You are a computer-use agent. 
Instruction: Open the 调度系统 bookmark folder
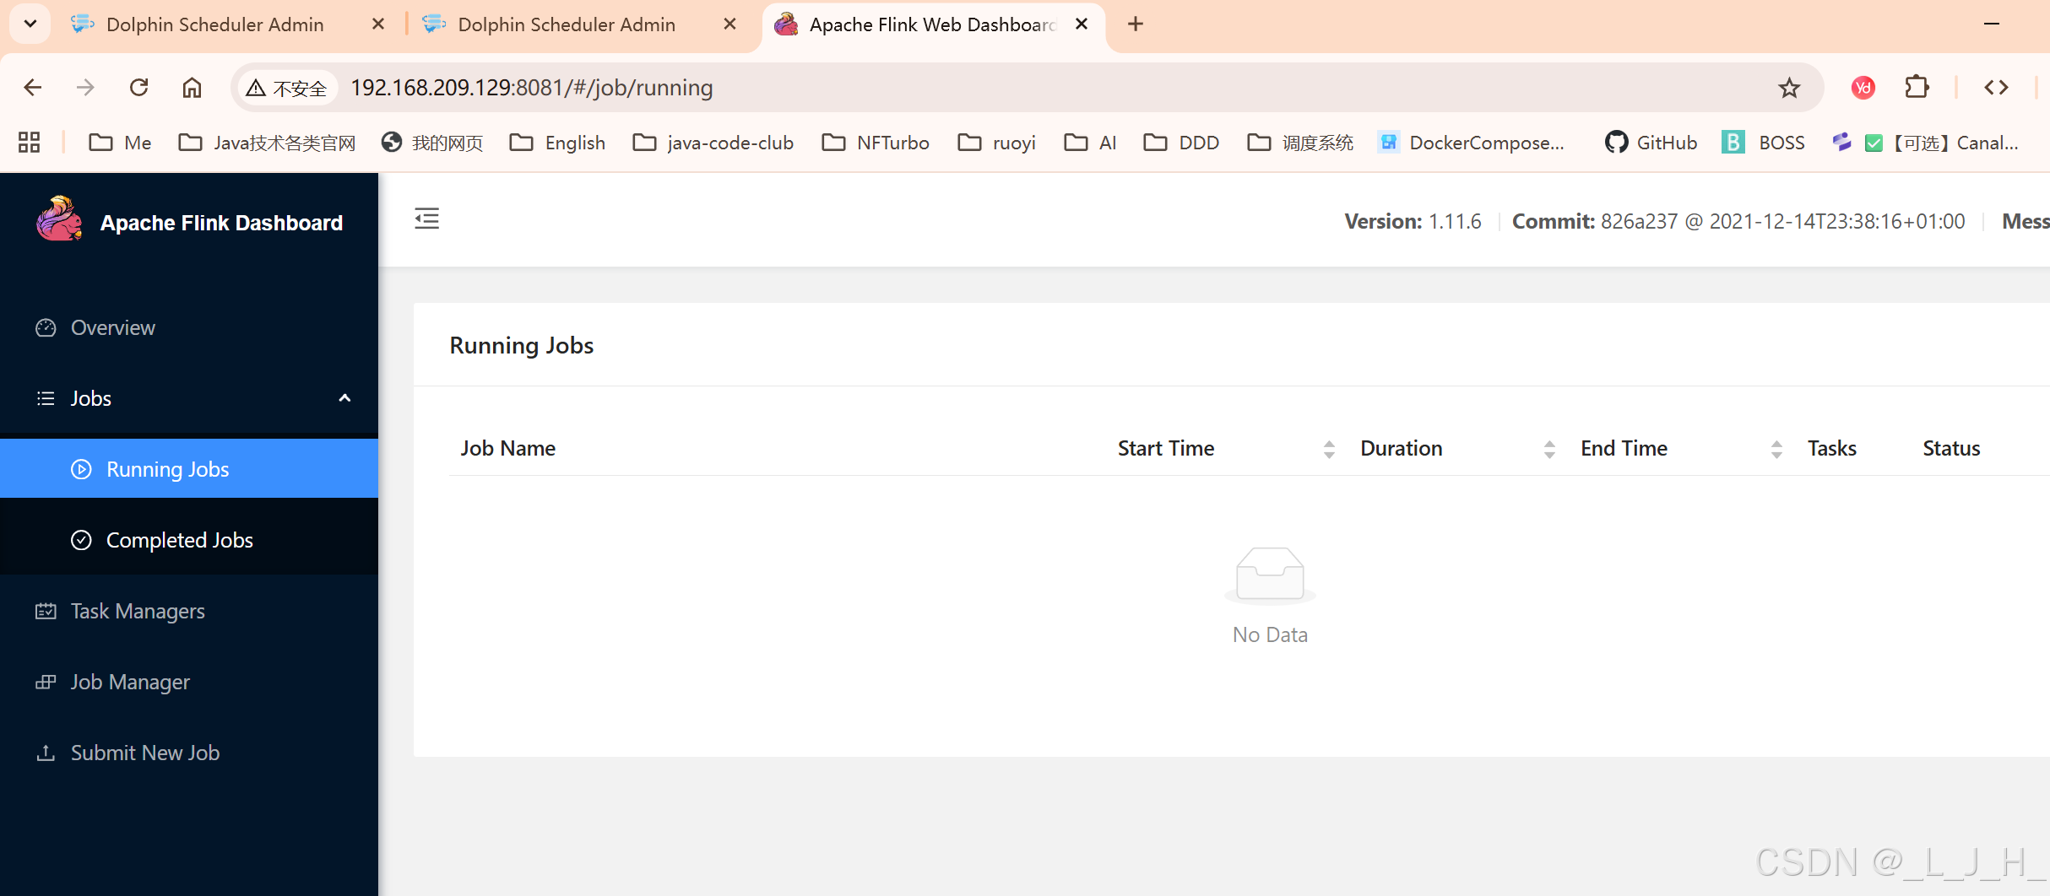point(1300,143)
